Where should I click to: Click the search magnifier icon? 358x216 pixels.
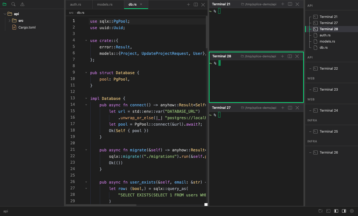coord(13,4)
